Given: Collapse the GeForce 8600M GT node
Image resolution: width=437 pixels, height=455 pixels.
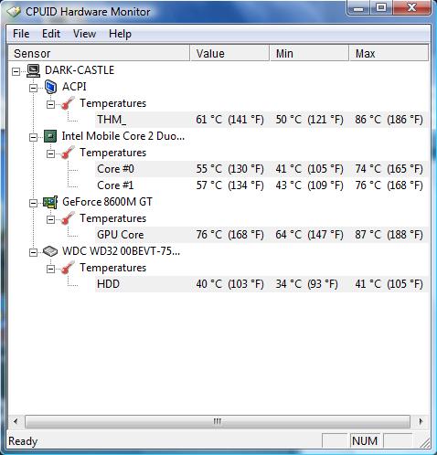Looking at the screenshot, I should point(33,203).
